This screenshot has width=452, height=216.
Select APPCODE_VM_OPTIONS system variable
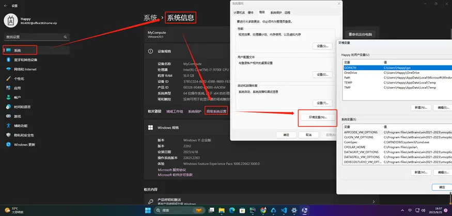[x=397, y=132]
